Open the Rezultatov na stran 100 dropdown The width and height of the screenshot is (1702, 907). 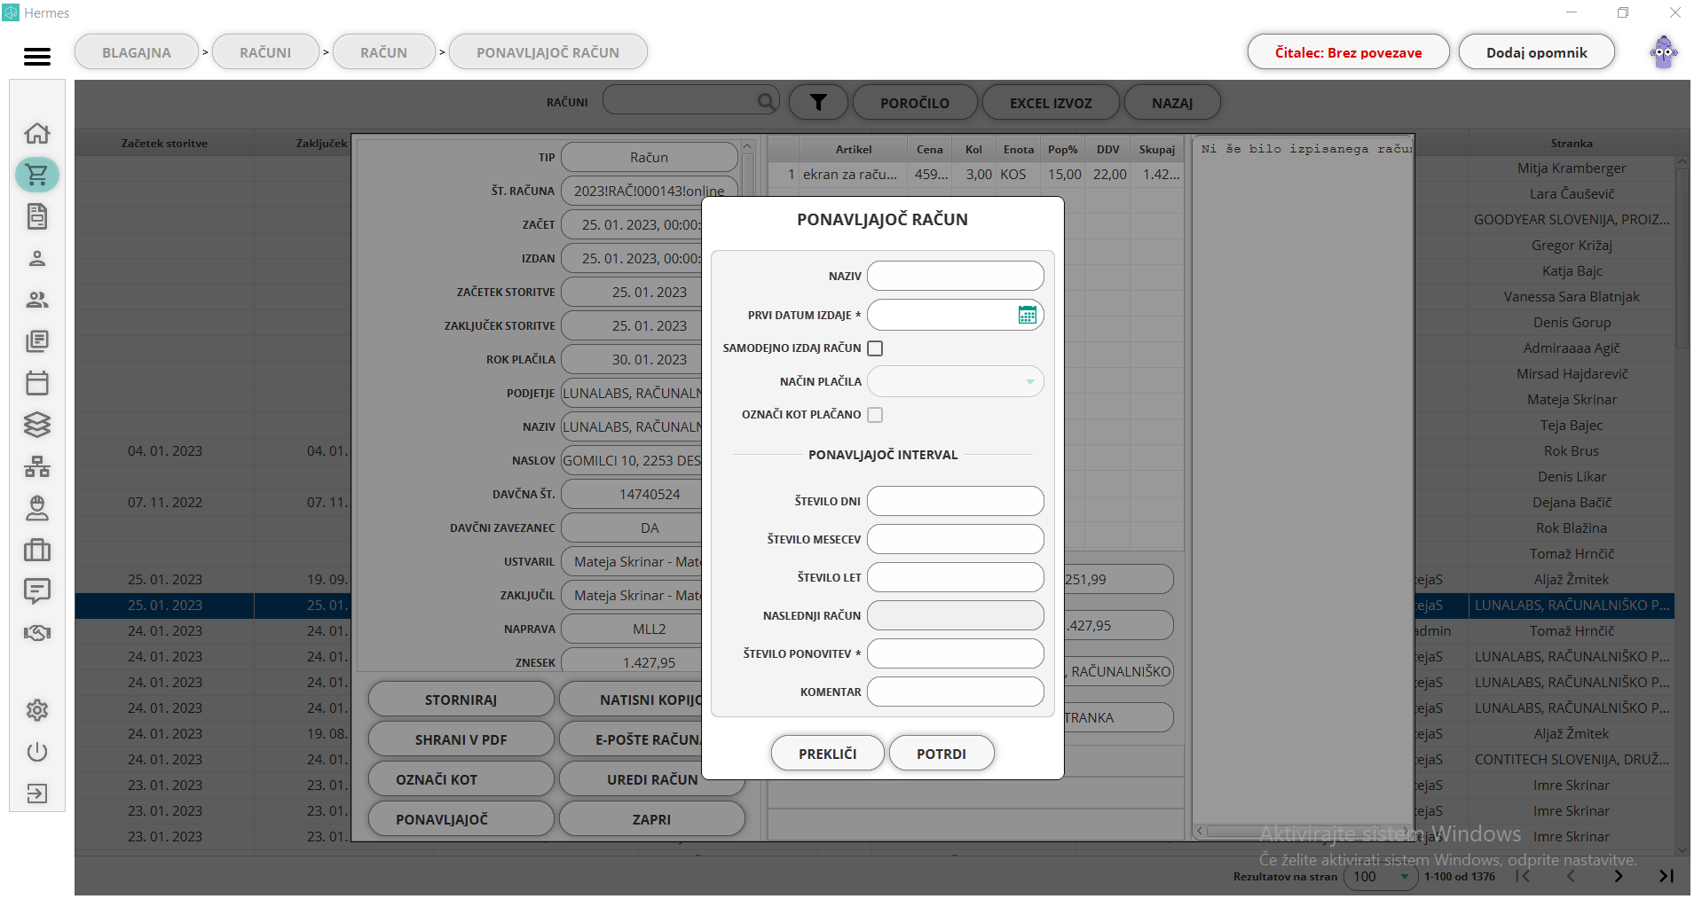pyautogui.click(x=1380, y=877)
